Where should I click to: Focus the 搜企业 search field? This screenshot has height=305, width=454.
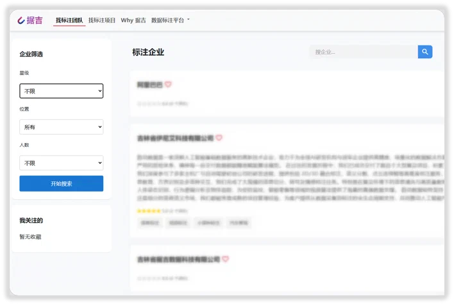[x=364, y=52]
